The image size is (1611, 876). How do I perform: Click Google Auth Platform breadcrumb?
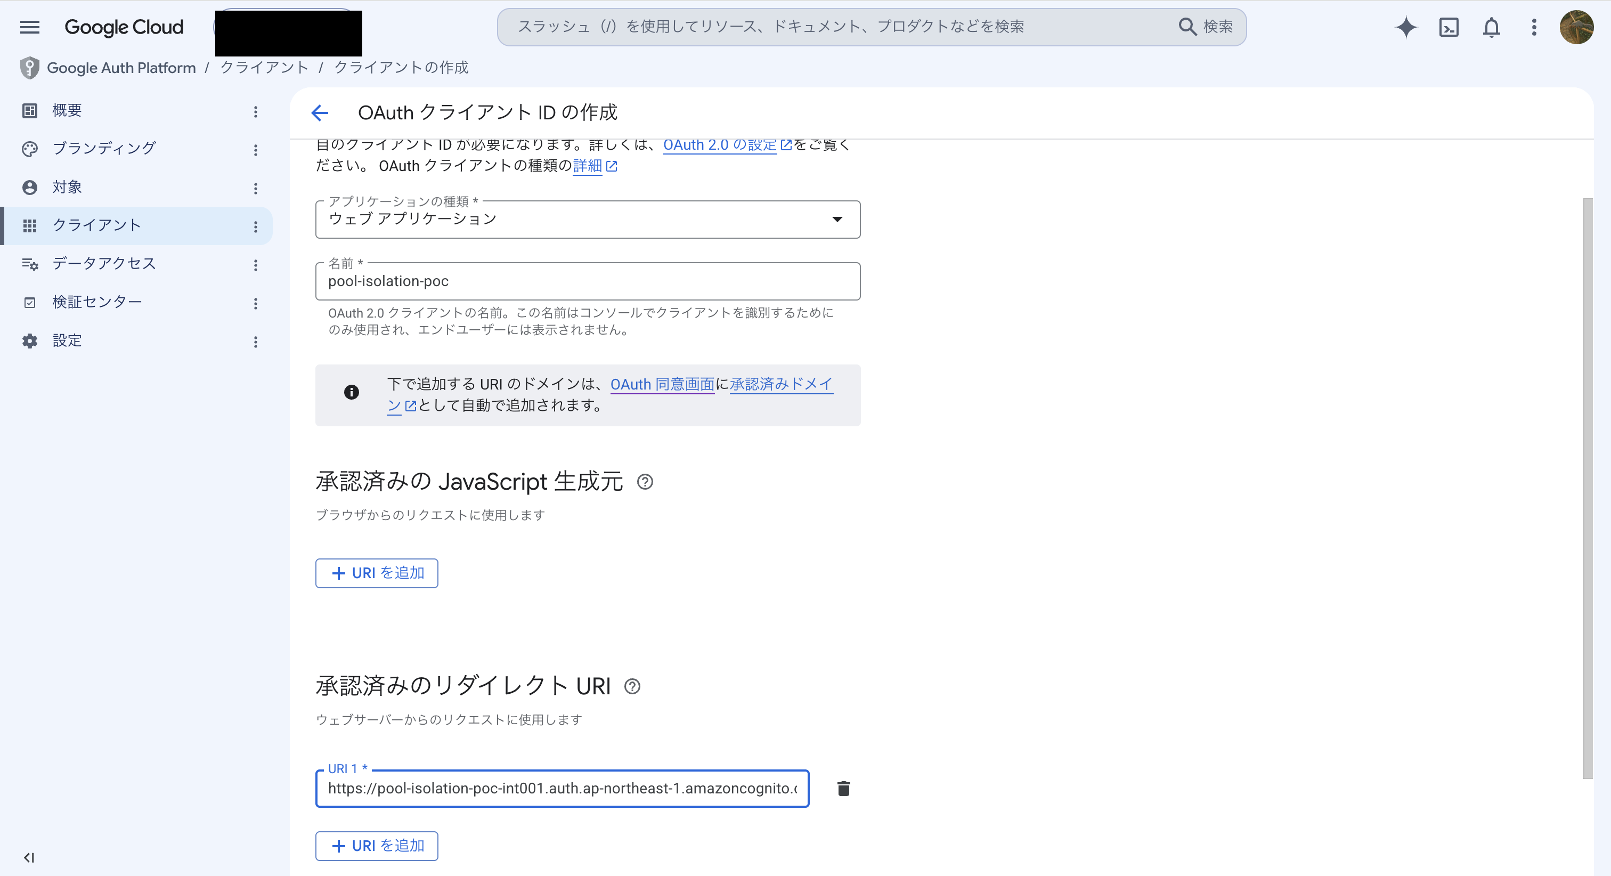coord(121,68)
